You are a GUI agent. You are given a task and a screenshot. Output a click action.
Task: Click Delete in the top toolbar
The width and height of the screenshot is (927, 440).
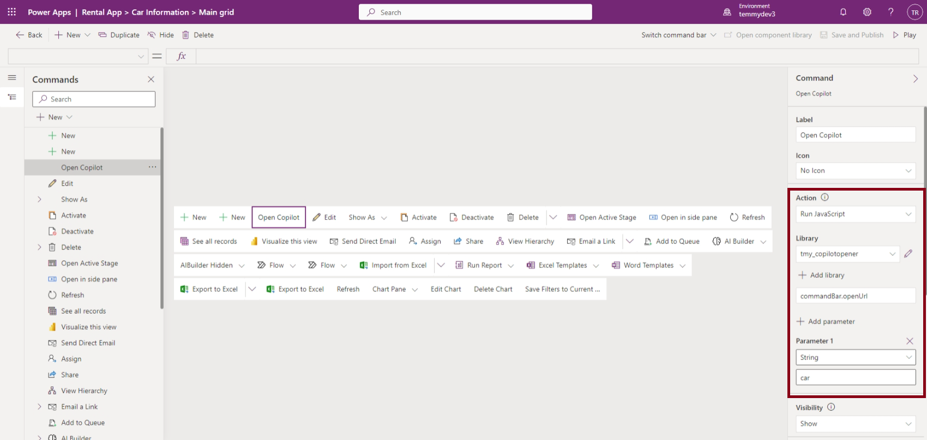tap(198, 35)
